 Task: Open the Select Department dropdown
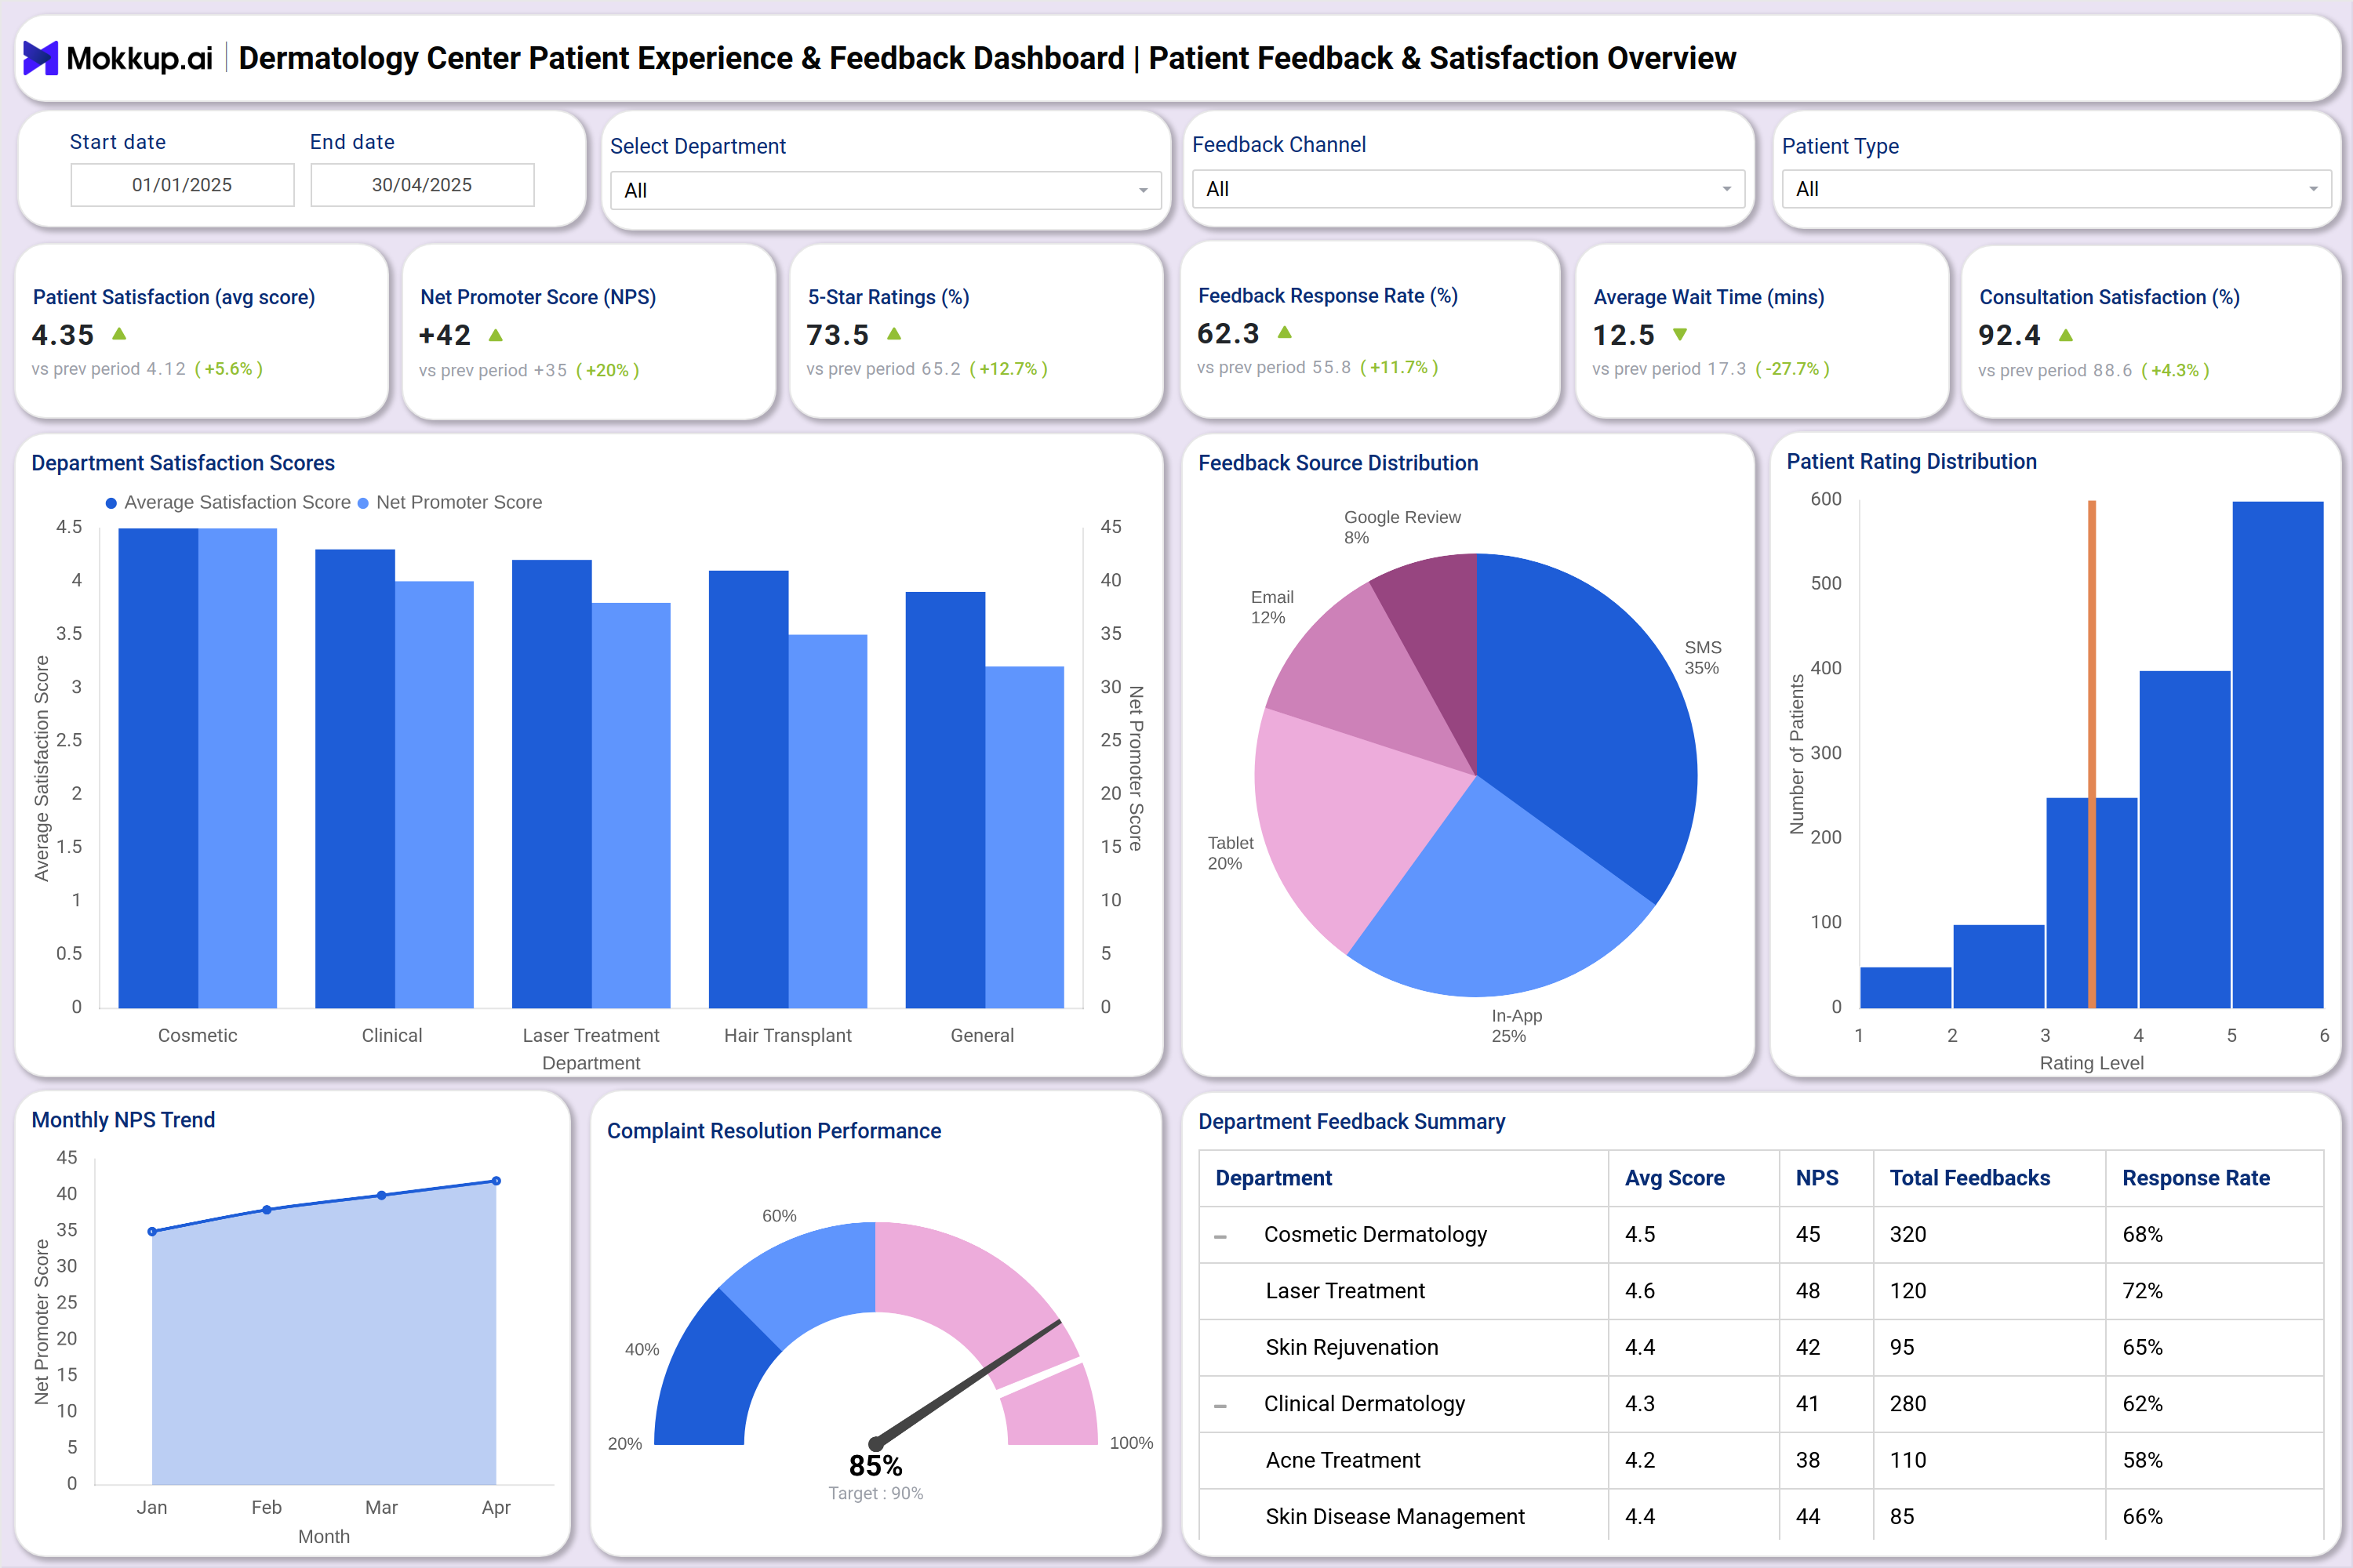pos(886,190)
